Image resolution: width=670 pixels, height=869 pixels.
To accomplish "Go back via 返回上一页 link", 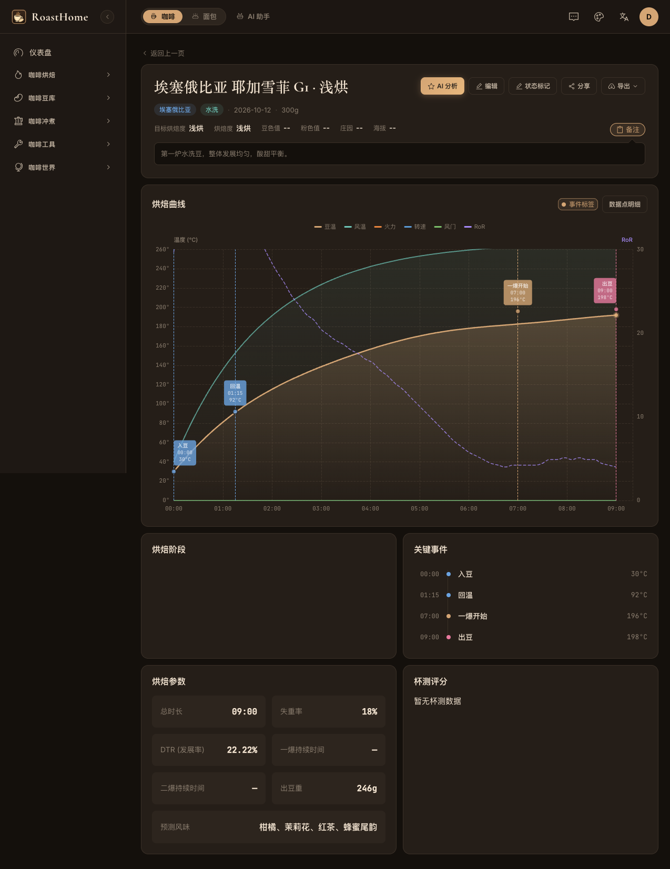I will (x=164, y=53).
